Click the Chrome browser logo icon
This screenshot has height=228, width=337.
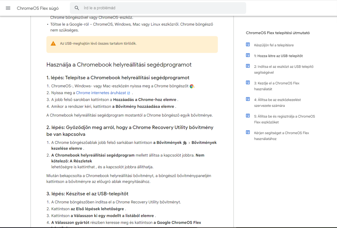click(192, 86)
